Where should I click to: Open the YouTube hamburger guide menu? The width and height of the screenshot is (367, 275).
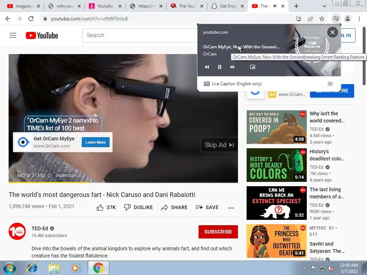tap(13, 35)
